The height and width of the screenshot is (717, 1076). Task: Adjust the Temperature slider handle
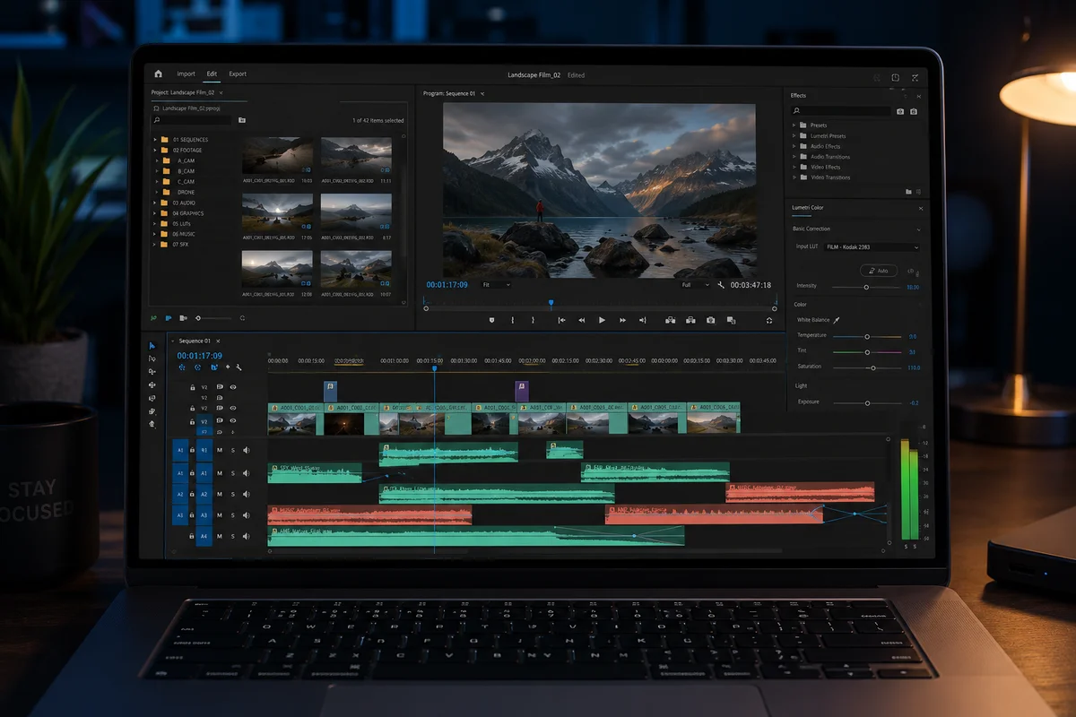pyautogui.click(x=867, y=336)
